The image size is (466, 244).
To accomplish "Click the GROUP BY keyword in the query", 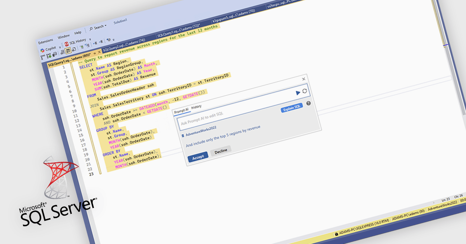I will pyautogui.click(x=104, y=128).
